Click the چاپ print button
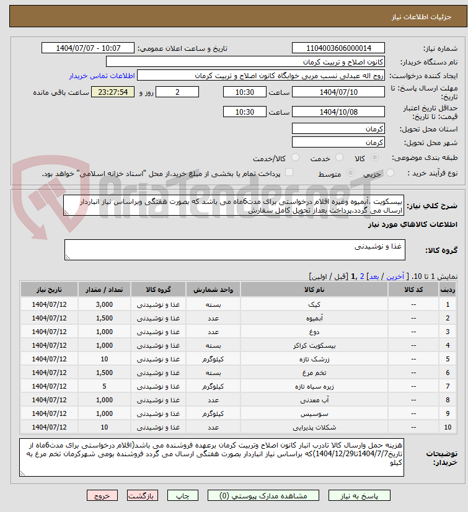Screen dimensions: 468x512 click(183, 496)
